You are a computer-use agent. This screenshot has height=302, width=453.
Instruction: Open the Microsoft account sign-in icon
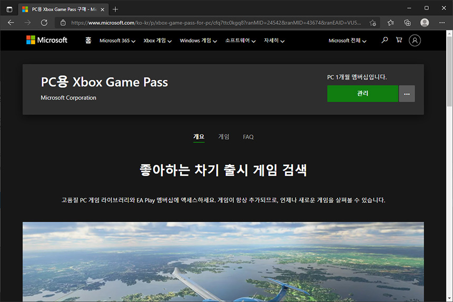click(415, 41)
